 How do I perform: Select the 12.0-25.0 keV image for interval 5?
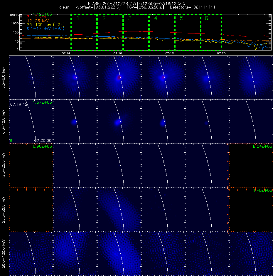pyautogui.click(x=207, y=166)
